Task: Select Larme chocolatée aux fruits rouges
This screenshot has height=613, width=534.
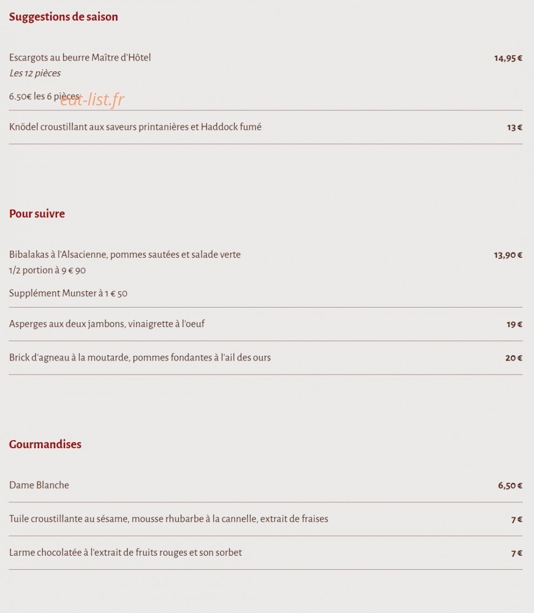Action: click(x=126, y=552)
